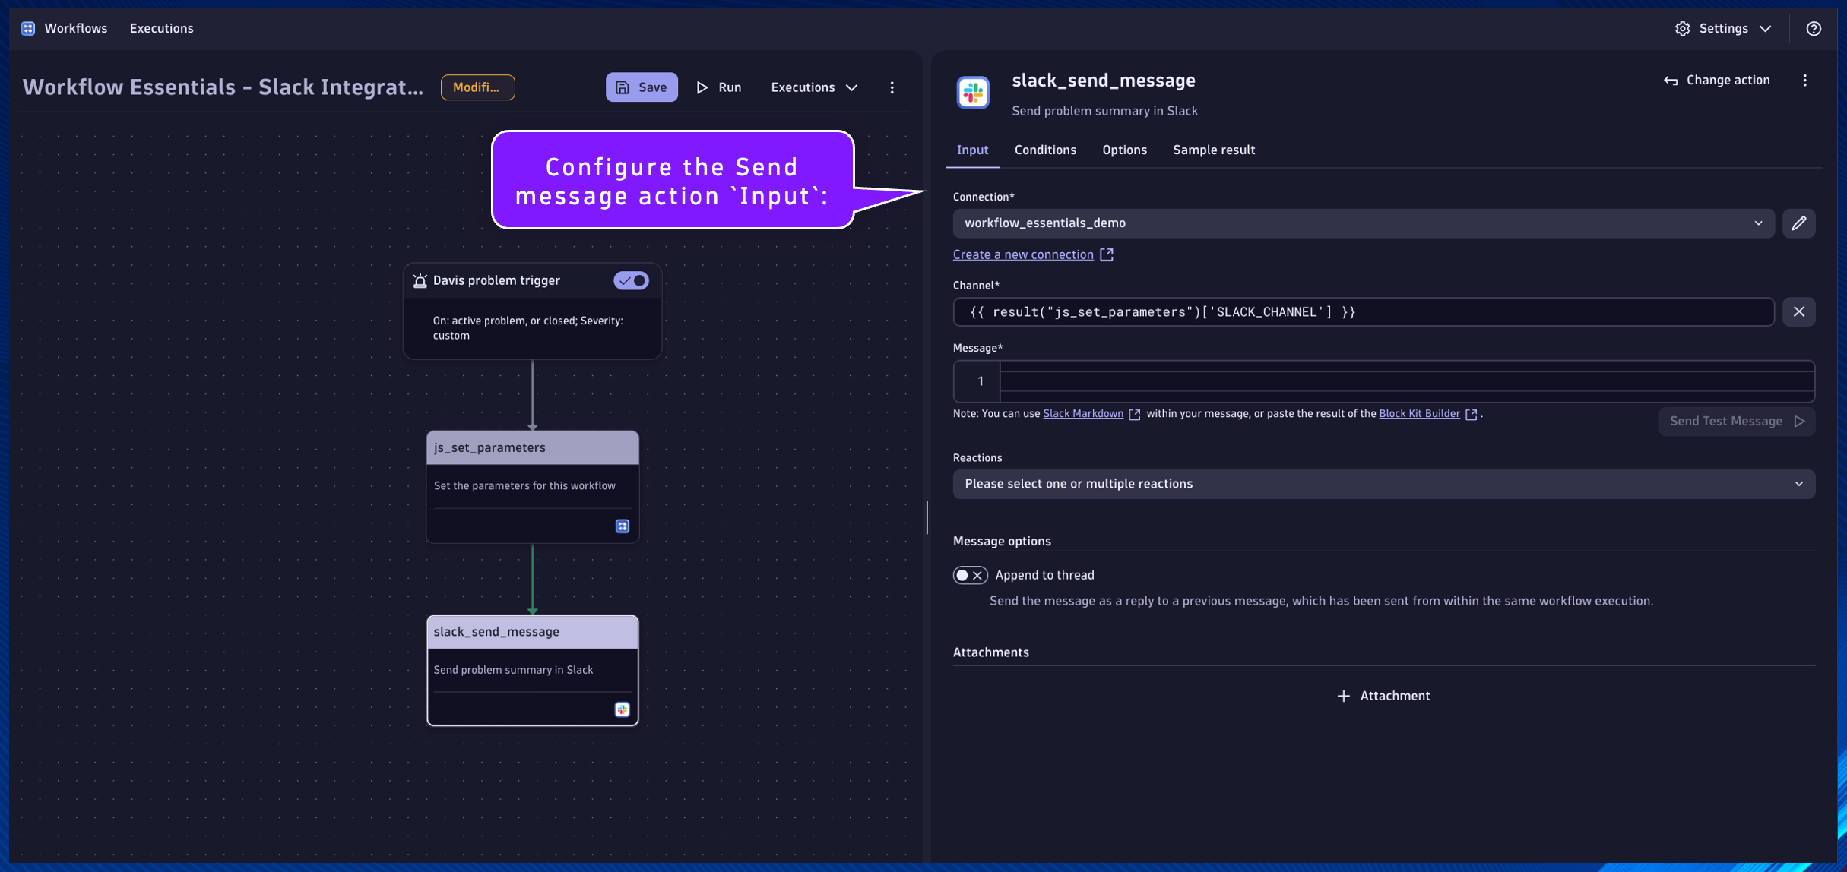The image size is (1847, 872).
Task: Click the Slack logo in action header
Action: (972, 93)
